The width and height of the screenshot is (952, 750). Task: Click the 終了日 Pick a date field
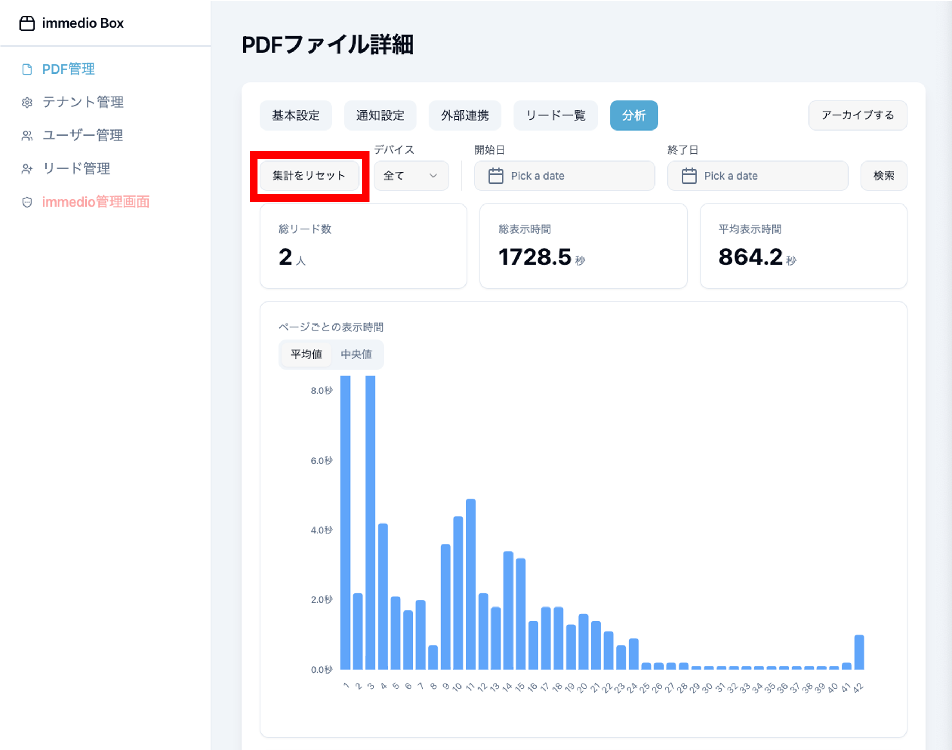pos(758,176)
